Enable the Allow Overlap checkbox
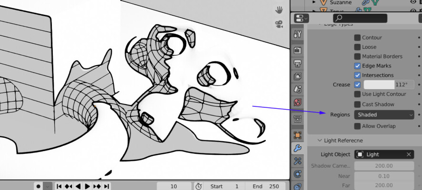This screenshot has width=422, height=190. 357,126
